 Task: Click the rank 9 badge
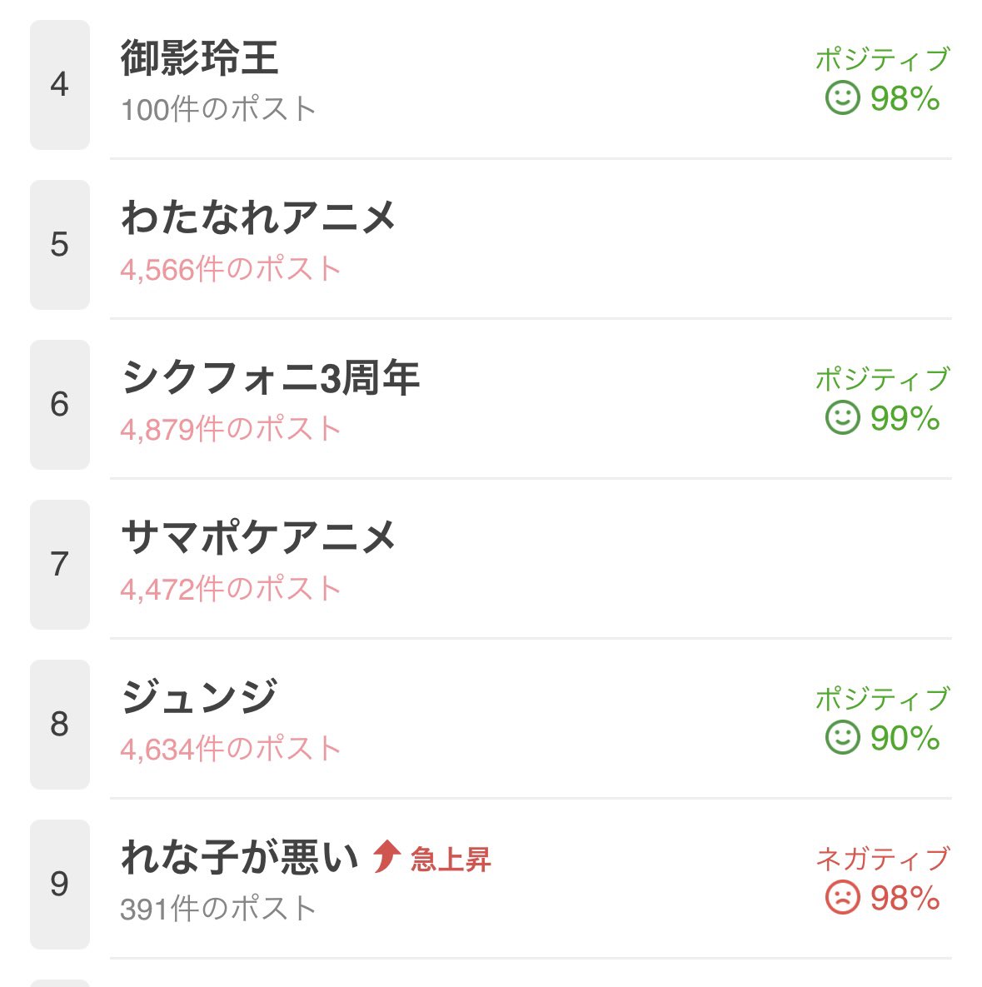pos(59,884)
